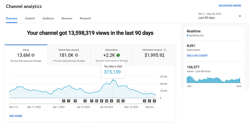Image resolution: width=249 pixels, height=131 pixels.
Task: Open the Content tab
Action: pos(30,18)
